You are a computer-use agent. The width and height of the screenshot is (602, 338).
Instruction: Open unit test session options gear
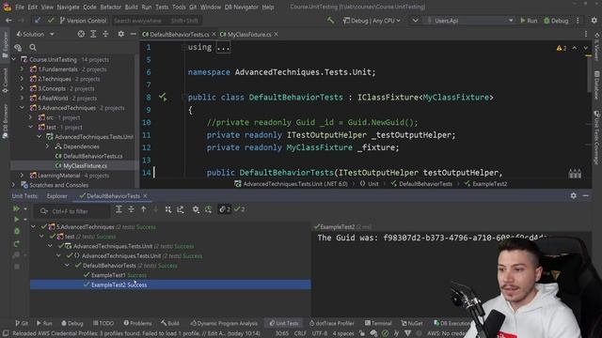coord(196,209)
